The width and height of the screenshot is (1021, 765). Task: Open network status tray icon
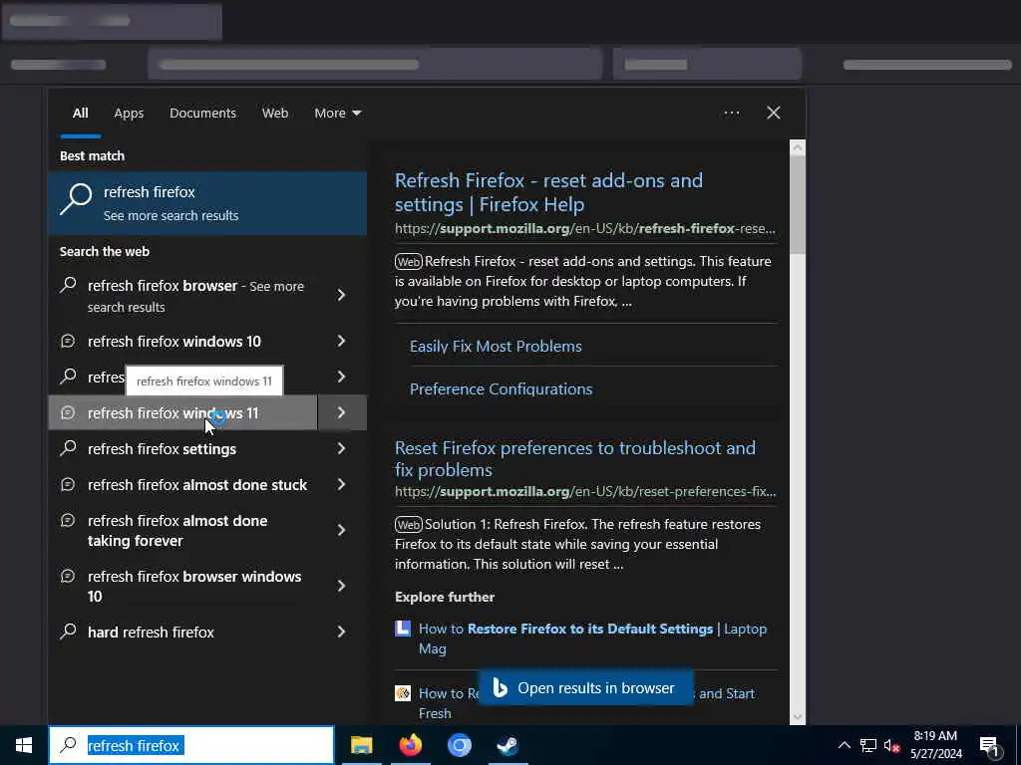coord(868,745)
